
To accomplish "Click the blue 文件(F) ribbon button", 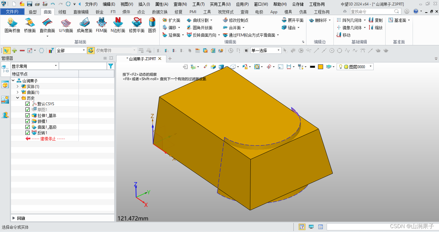I will click(x=12, y=12).
